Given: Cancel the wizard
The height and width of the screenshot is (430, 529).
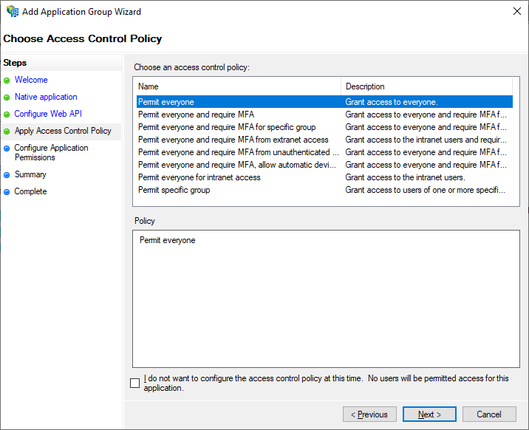Looking at the screenshot, I should coord(489,414).
